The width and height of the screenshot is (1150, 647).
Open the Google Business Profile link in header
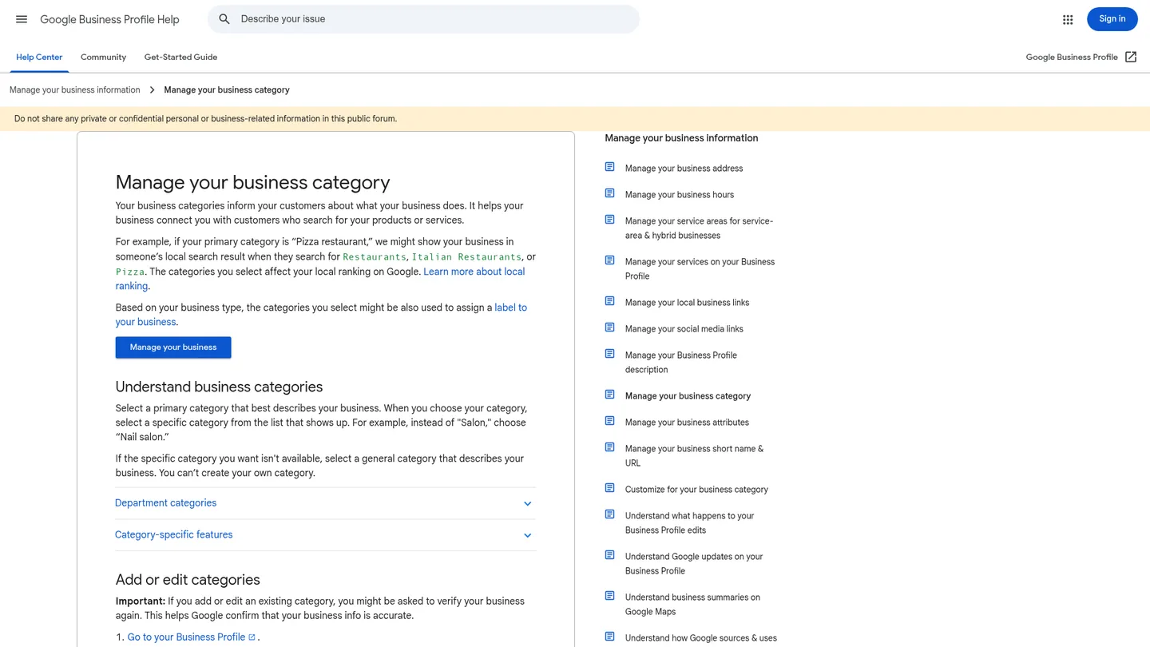click(1072, 58)
